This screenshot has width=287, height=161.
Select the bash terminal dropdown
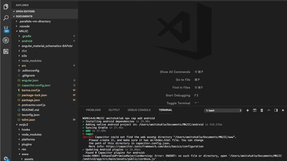[223, 110]
